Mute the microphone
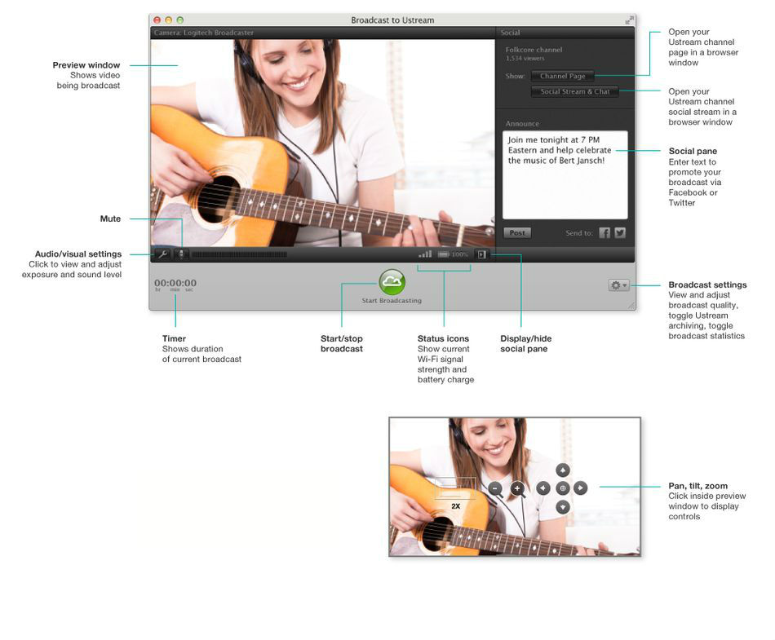This screenshot has width=775, height=640. tap(181, 254)
